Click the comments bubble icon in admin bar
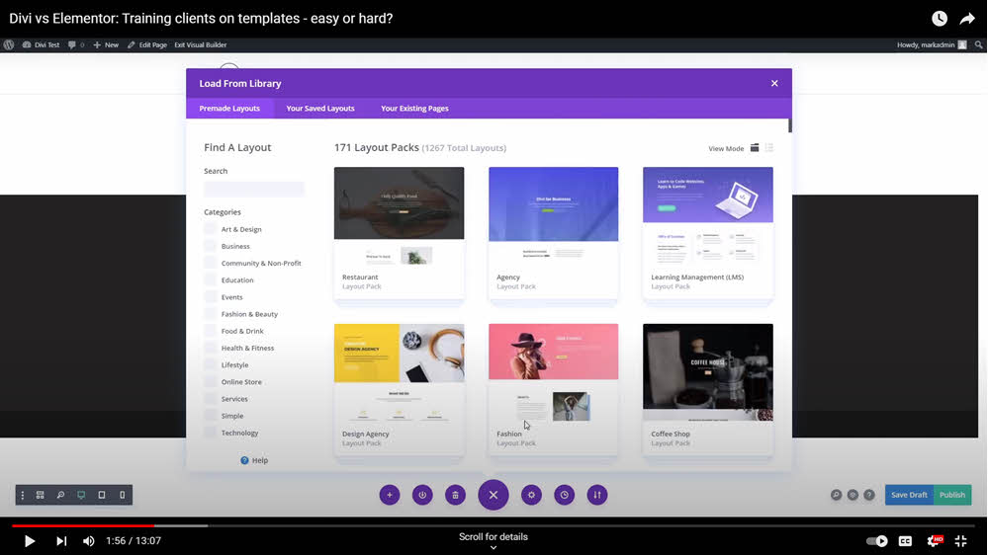The width and height of the screenshot is (988, 555). pyautogui.click(x=72, y=44)
